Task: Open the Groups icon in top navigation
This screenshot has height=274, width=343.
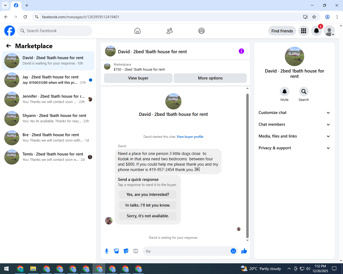Action: (202, 31)
